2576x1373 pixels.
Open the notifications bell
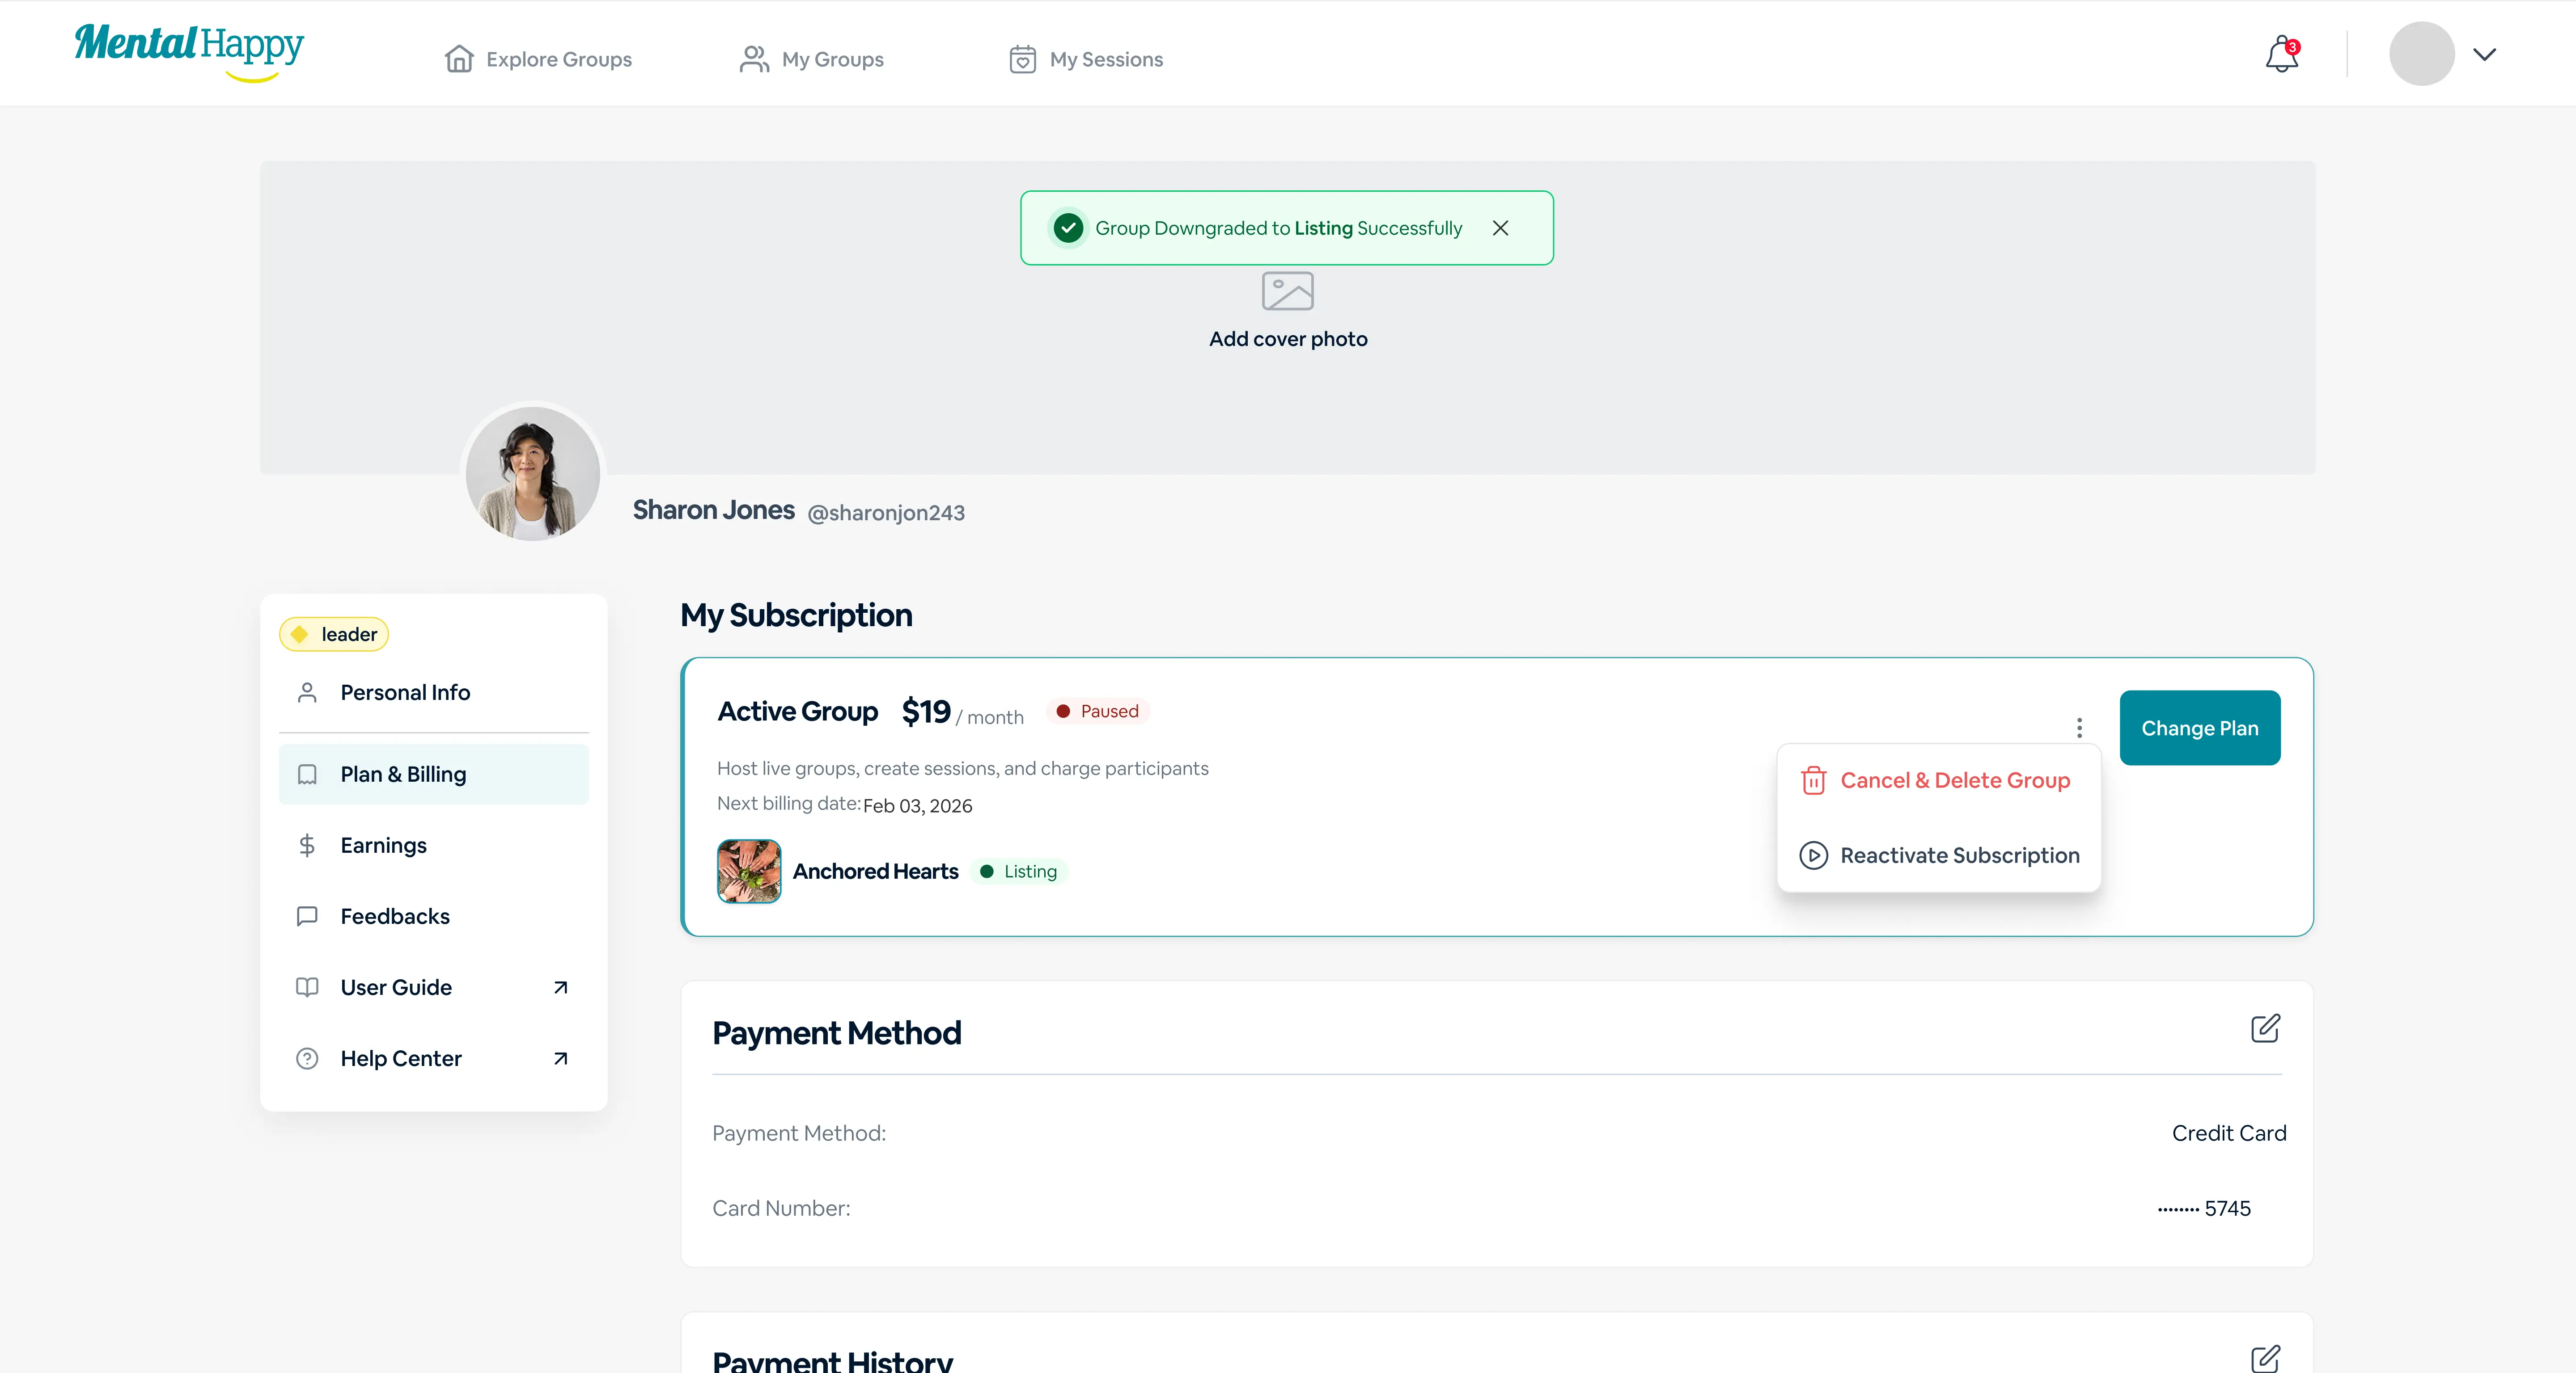[x=2282, y=54]
